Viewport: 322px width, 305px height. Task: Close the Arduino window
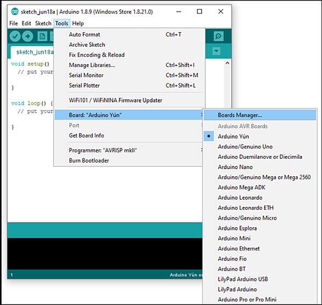pos(221,11)
